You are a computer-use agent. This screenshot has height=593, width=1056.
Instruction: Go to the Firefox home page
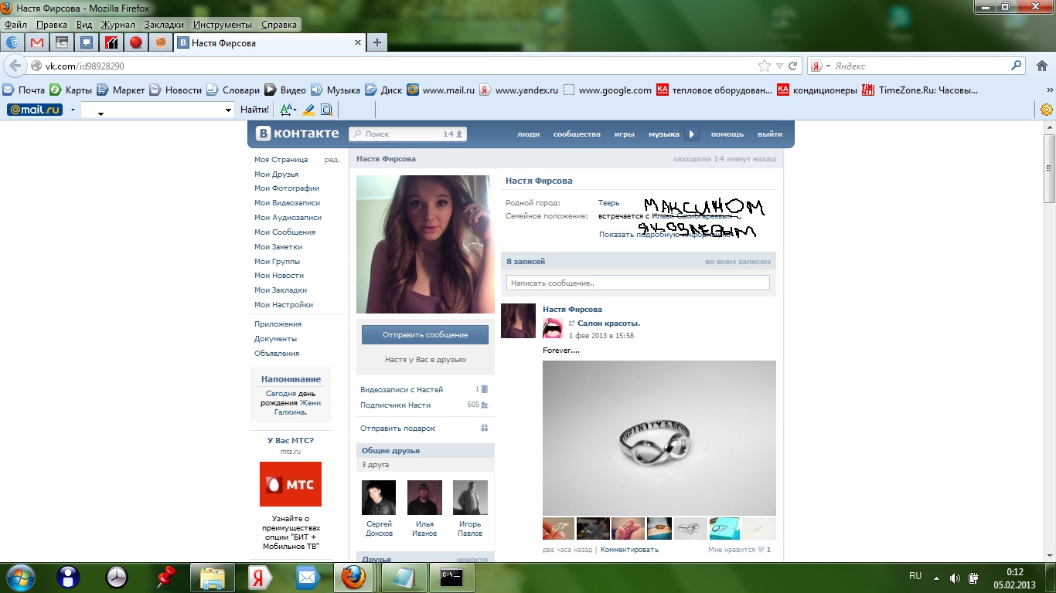point(1041,66)
